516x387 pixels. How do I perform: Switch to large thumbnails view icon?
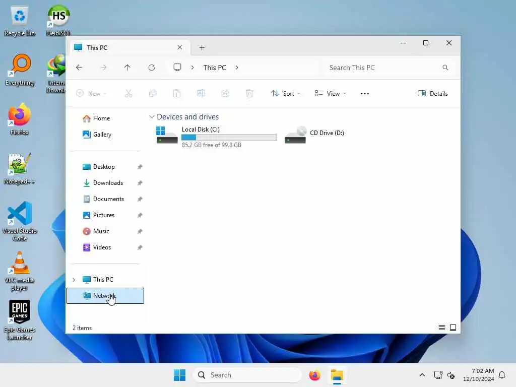(453, 328)
